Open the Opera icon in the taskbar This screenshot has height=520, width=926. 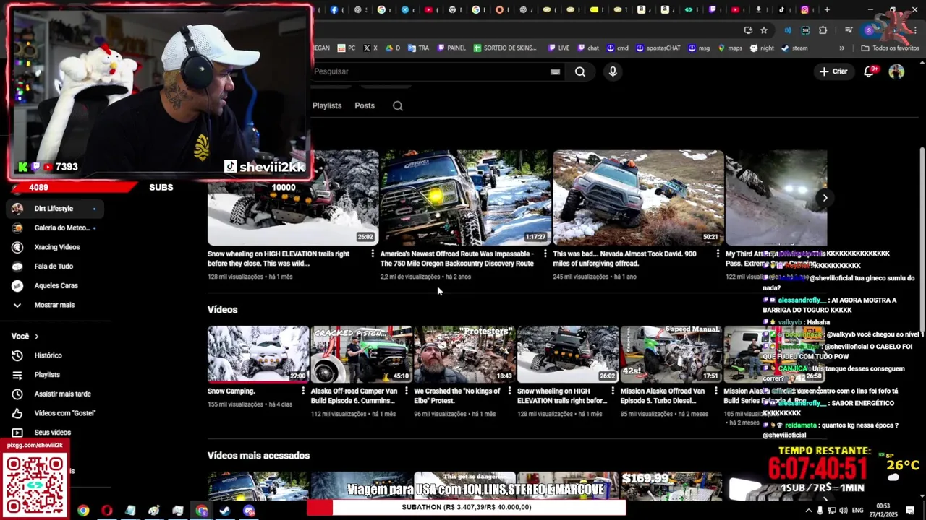(107, 511)
